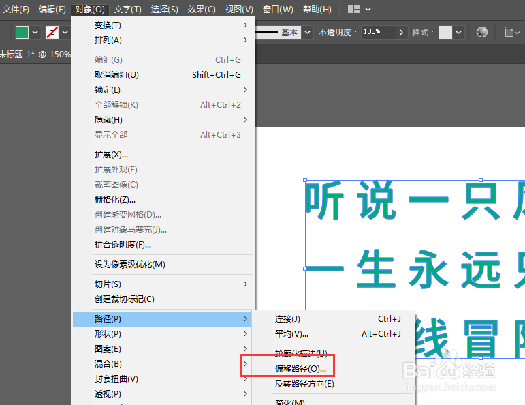Image resolution: width=525 pixels, height=405 pixels.
Task: Open the 隐藏(H) submenu
Action: point(163,120)
